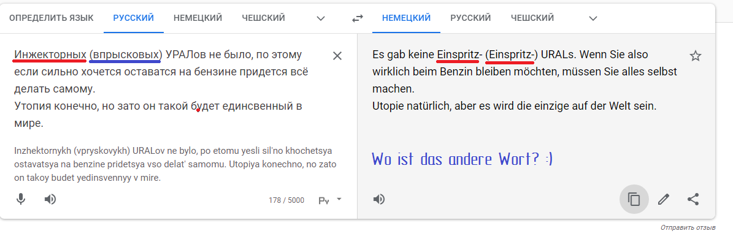Expand more source languages list
The width and height of the screenshot is (733, 239).
point(321,18)
